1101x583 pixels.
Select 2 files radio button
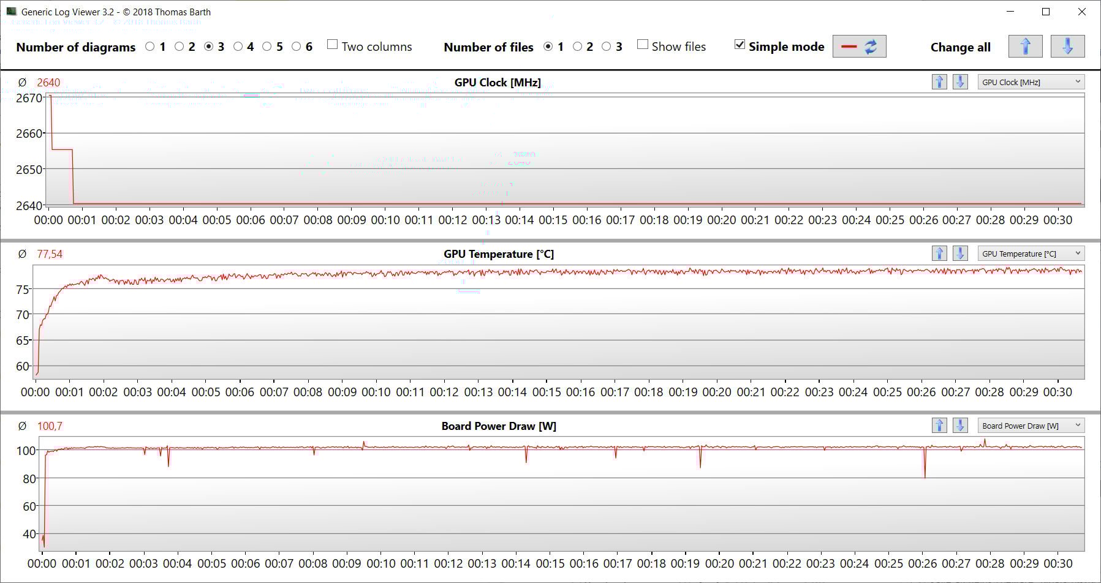point(577,47)
